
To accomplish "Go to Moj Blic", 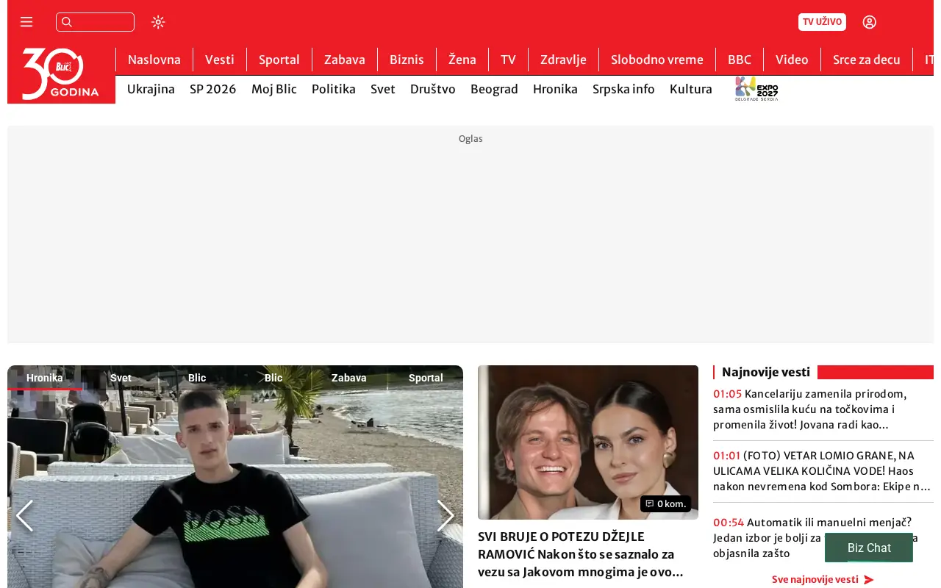I will 274,89.
